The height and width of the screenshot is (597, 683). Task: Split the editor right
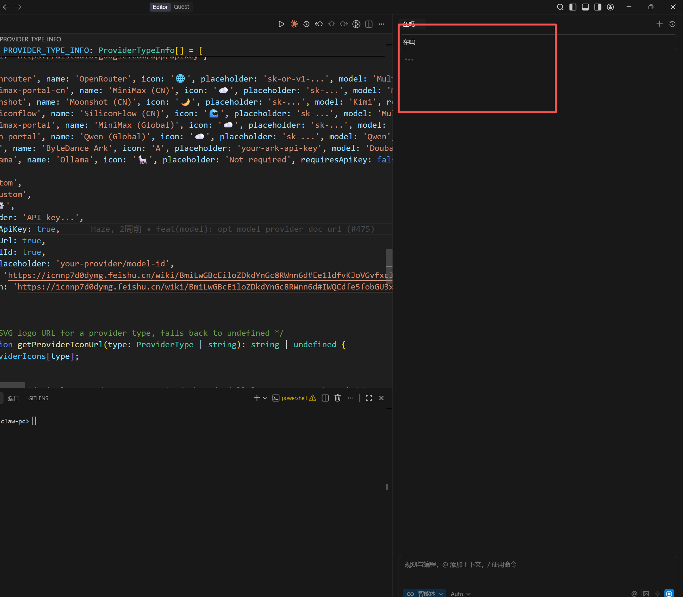click(x=369, y=24)
